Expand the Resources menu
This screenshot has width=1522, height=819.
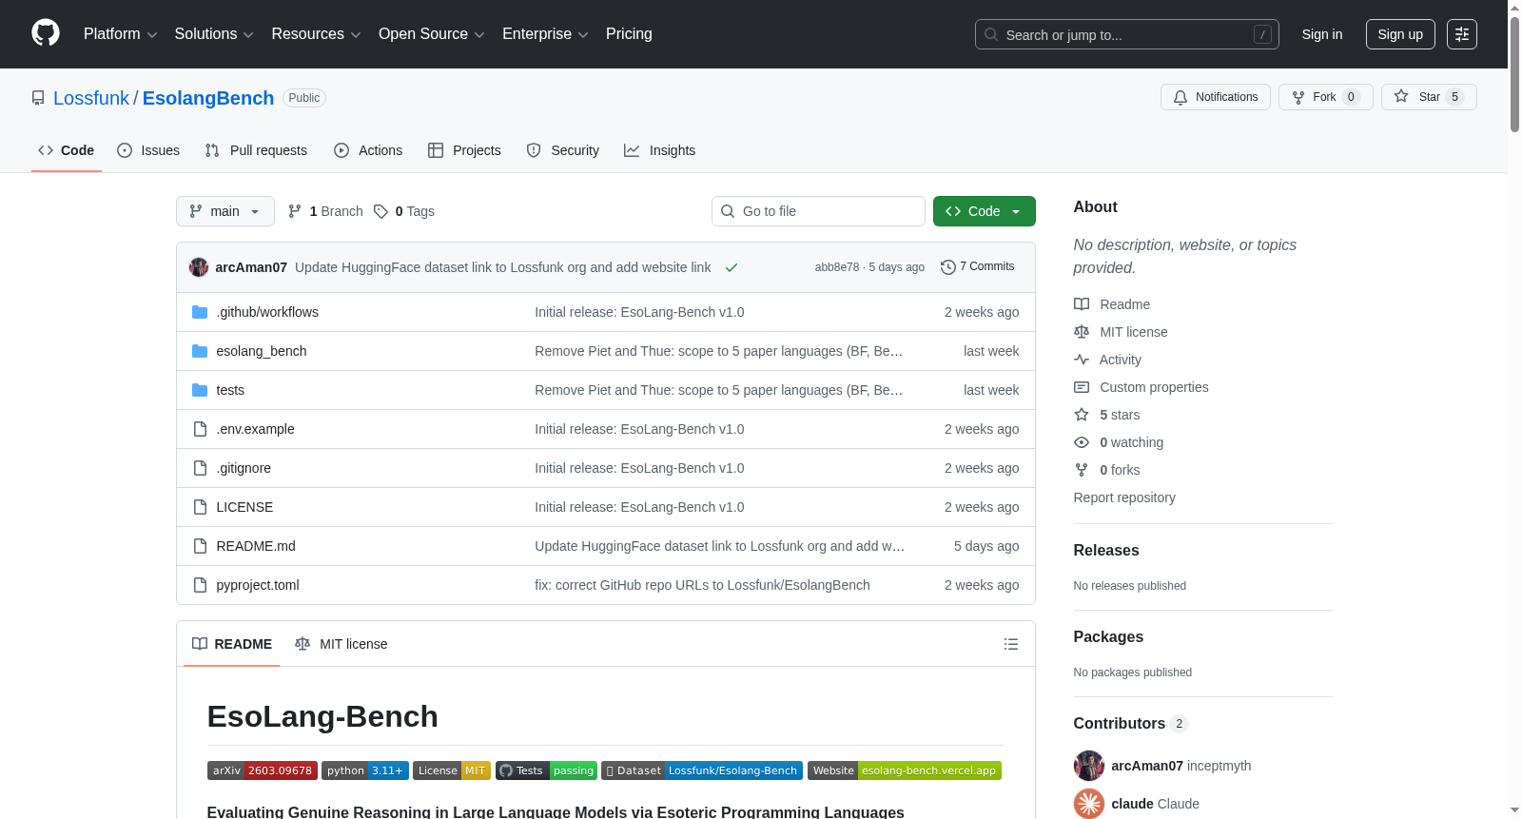coord(316,34)
